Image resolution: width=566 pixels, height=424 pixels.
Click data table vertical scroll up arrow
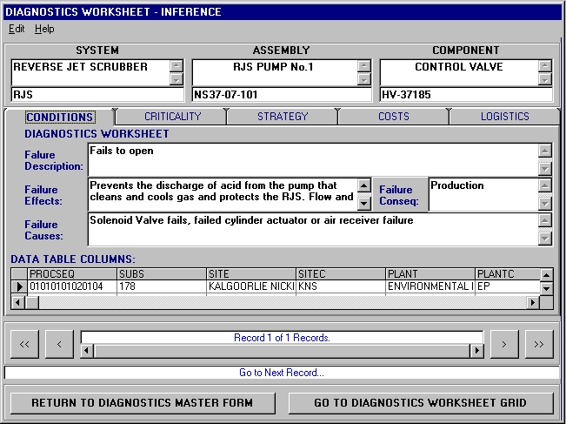click(547, 275)
